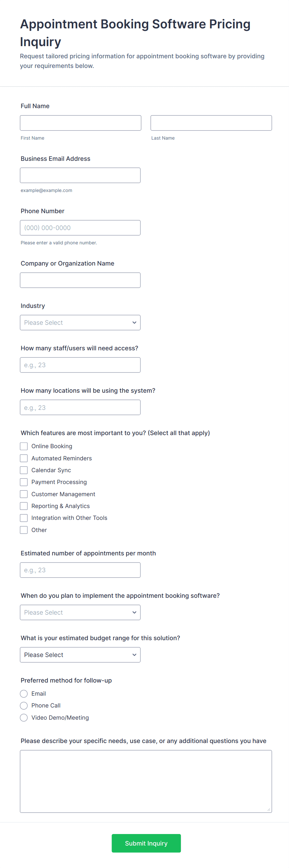Tick Integration with Other Tools

coord(24,518)
